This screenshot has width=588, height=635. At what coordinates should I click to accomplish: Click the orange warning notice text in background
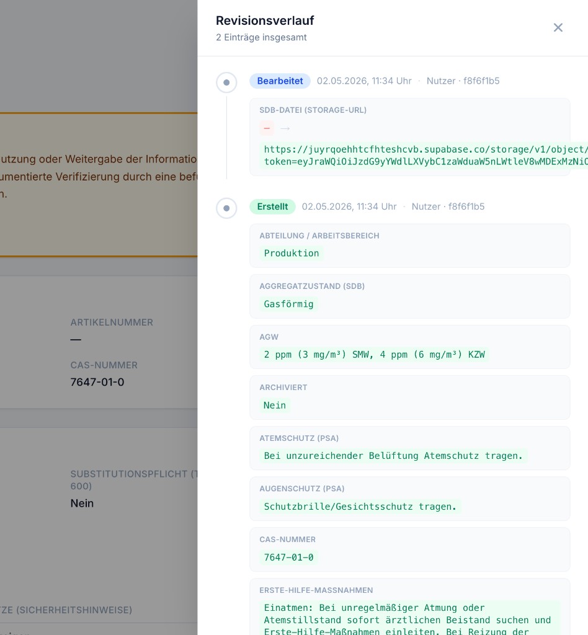99,177
